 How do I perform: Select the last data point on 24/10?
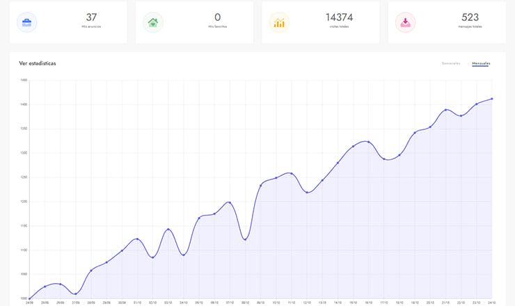(491, 99)
